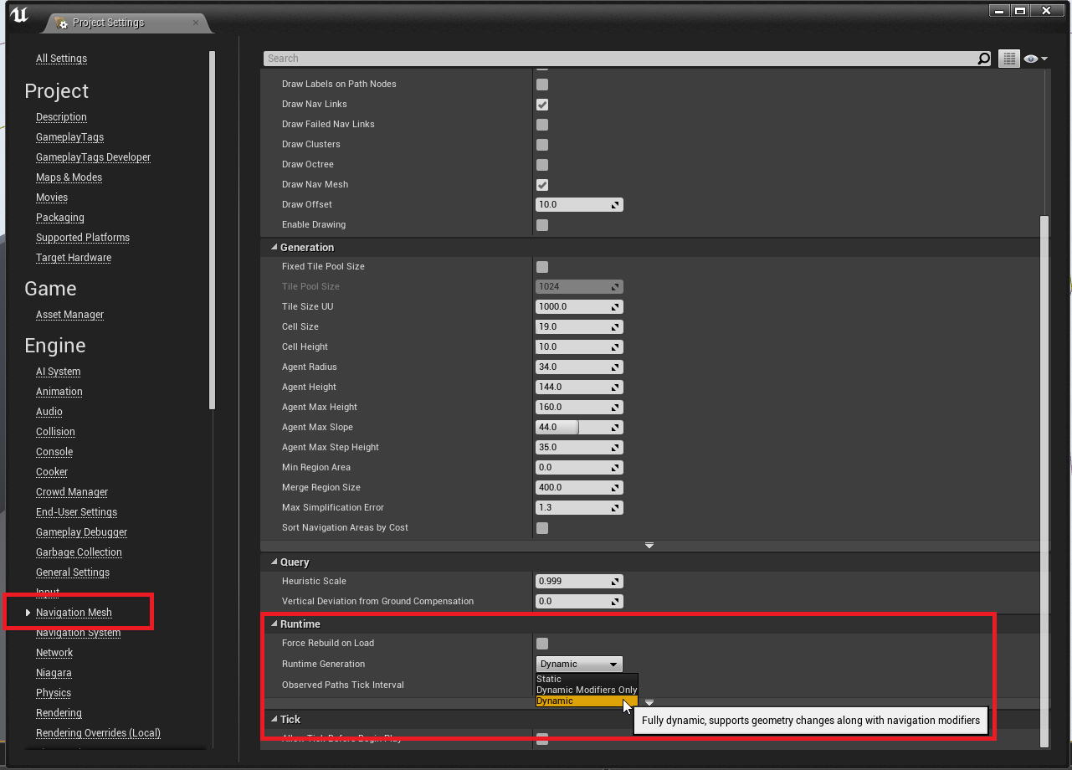Image resolution: width=1072 pixels, height=770 pixels.
Task: Click Agent Radius spinner arrow icon
Action: (615, 367)
